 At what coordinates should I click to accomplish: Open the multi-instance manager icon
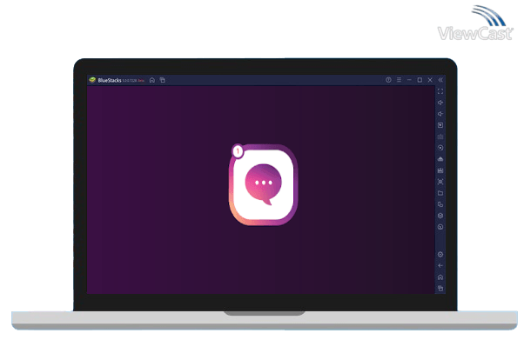pos(440,204)
